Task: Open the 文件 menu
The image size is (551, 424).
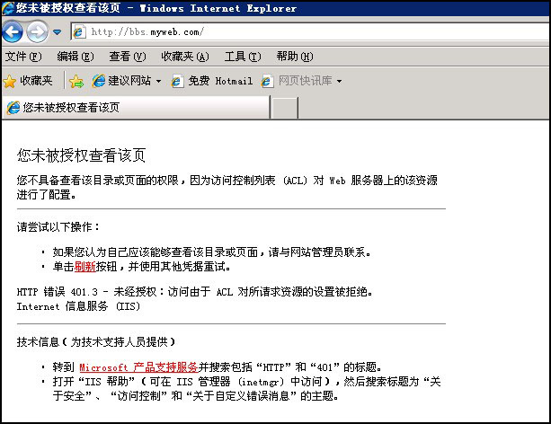Action: click(22, 57)
